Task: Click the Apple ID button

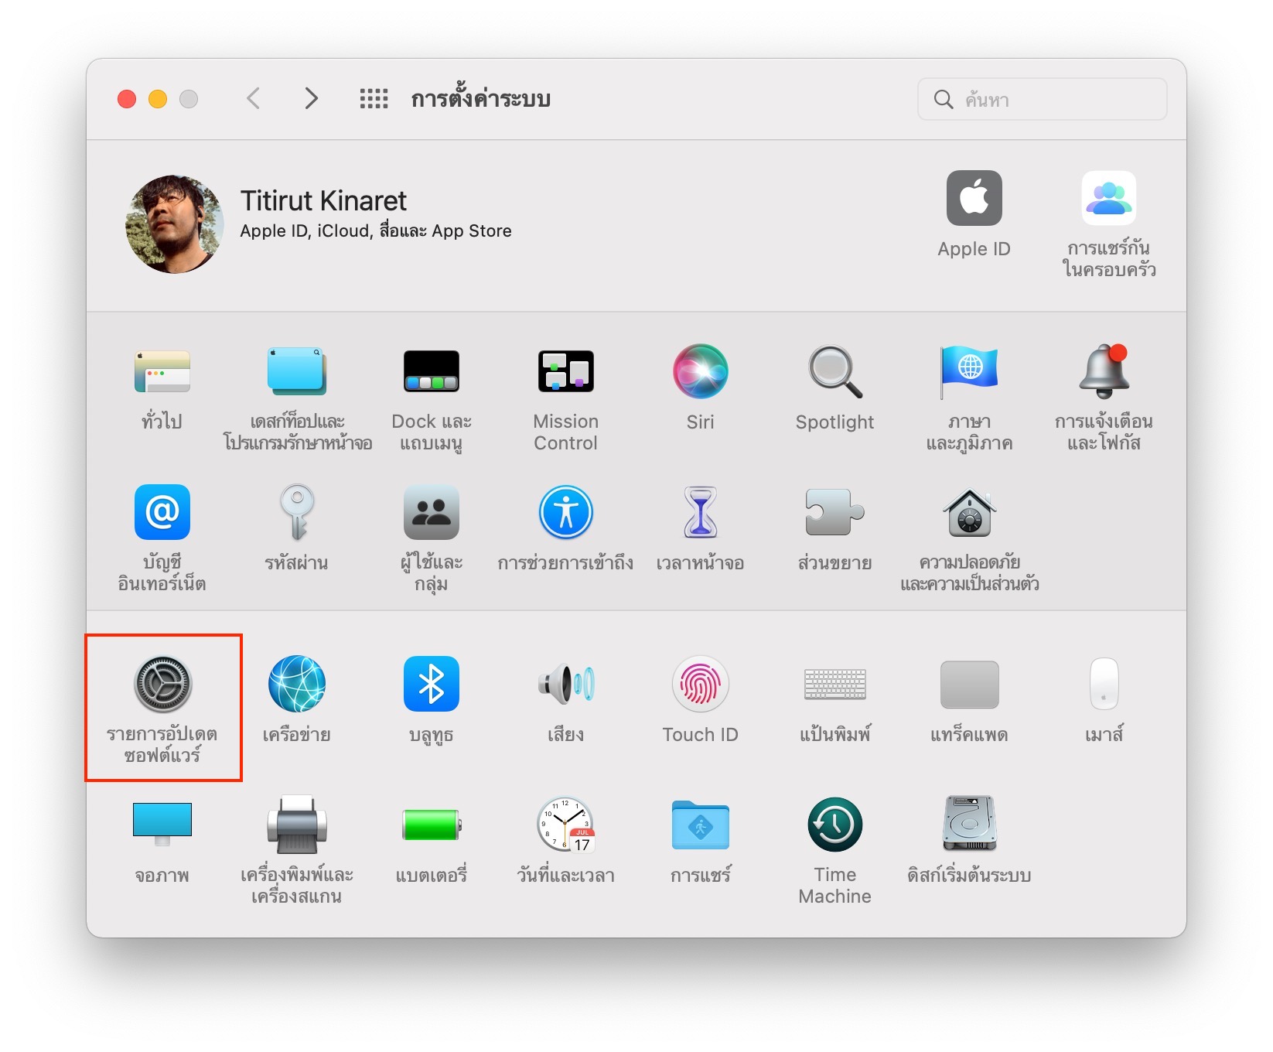Action: [x=974, y=200]
